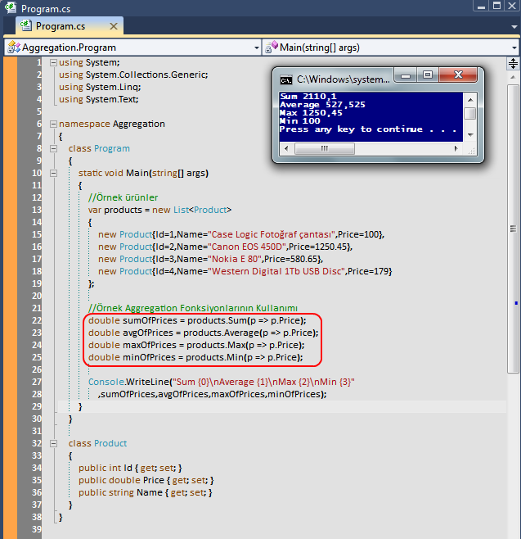The width and height of the screenshot is (521, 539).
Task: Click the console window system icon
Action: coord(285,79)
